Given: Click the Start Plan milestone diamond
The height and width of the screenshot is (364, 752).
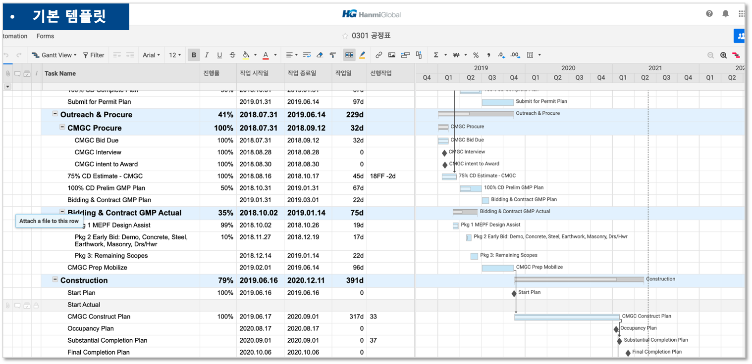Looking at the screenshot, I should (514, 293).
